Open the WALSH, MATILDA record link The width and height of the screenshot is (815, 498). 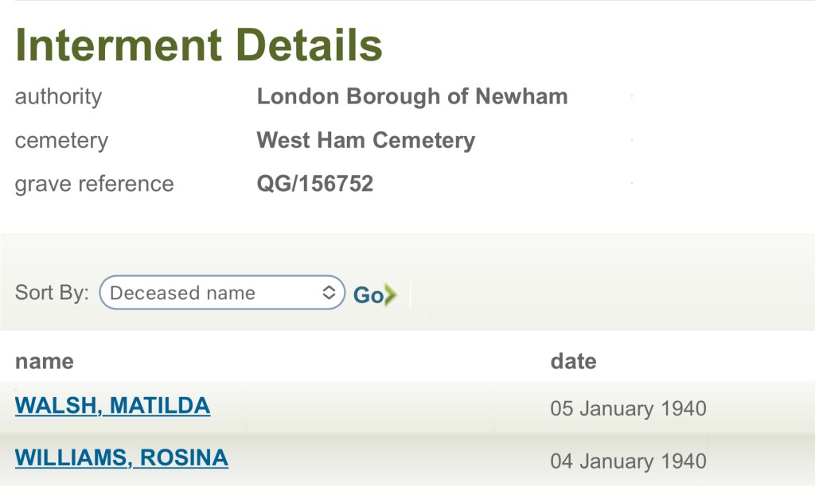(x=112, y=406)
